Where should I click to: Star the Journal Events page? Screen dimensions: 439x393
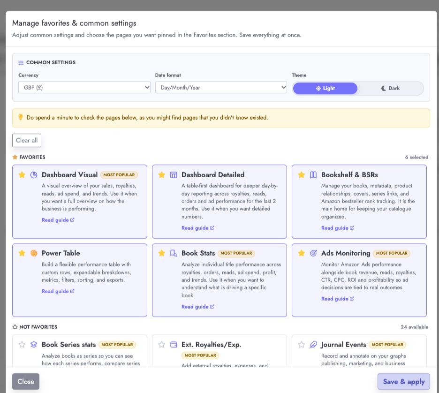301,345
